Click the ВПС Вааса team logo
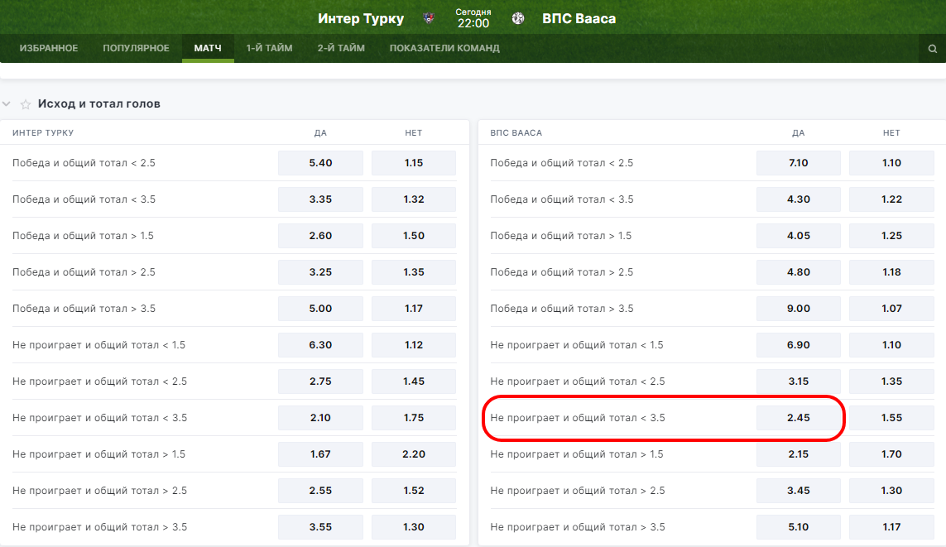Viewport: 946px width, 547px height. [x=517, y=19]
